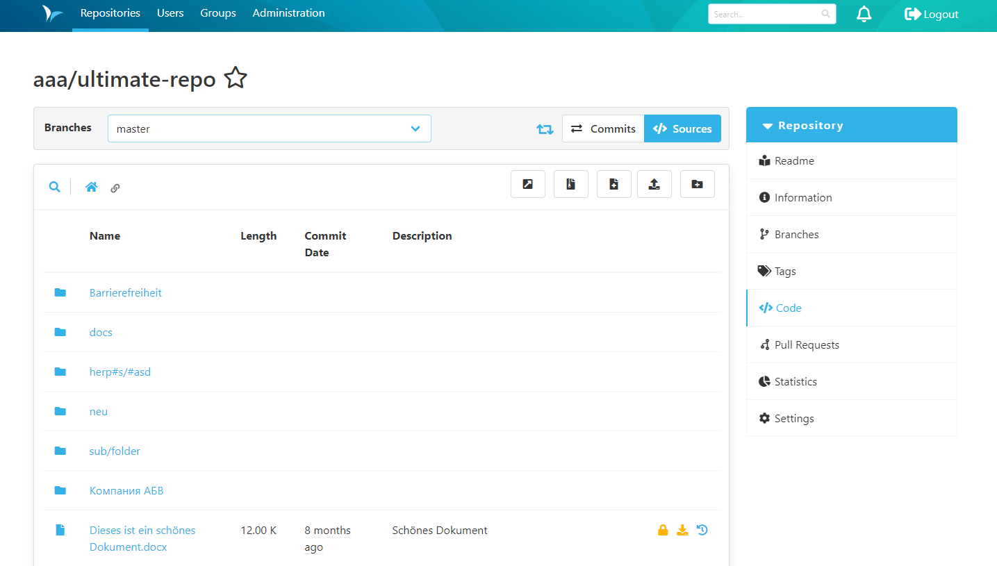Switch to the Commits tab
This screenshot has height=566, width=997.
(x=603, y=128)
